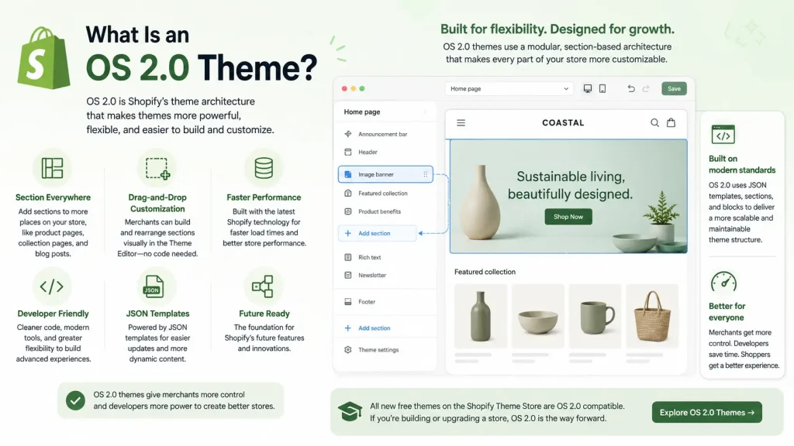Image resolution: width=794 pixels, height=446 pixels.
Task: Click the Section Everywhere layout icon
Action: click(52, 168)
